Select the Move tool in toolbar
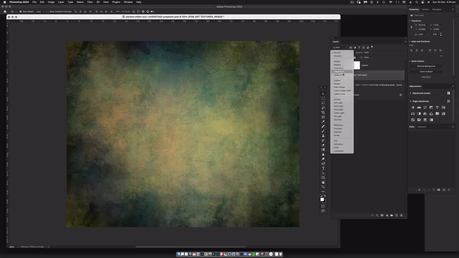Viewport: 459px width, 258px height. (x=323, y=94)
